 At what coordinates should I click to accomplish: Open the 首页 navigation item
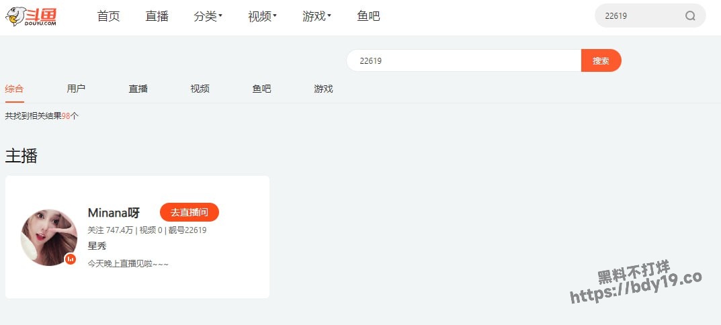pos(108,16)
